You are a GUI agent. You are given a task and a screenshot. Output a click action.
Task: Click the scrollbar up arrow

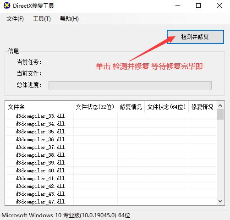coord(220,105)
